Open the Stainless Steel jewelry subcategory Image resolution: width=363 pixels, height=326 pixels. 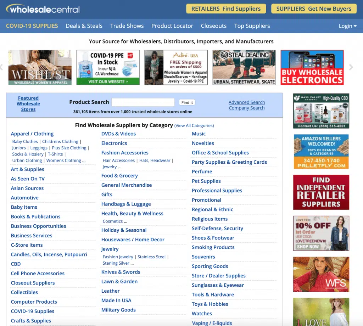[152, 257]
